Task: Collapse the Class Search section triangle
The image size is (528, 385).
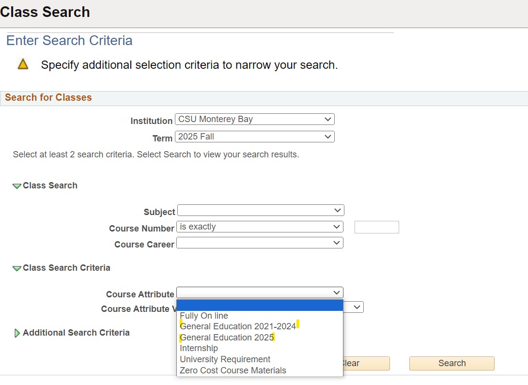Action: [17, 185]
